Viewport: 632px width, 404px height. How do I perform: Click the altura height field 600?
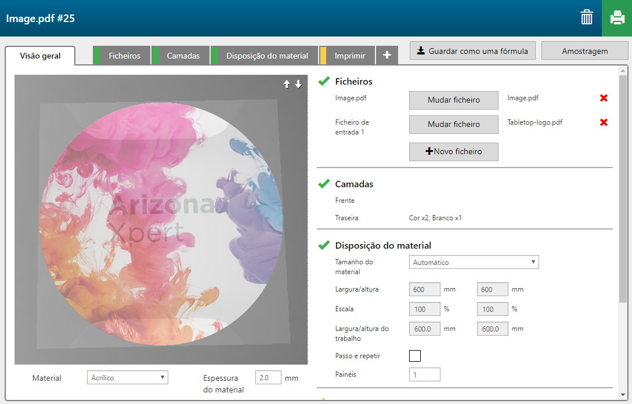pos(492,289)
